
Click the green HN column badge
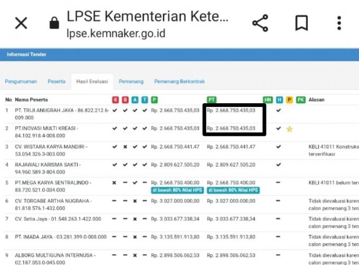[x=268, y=99]
